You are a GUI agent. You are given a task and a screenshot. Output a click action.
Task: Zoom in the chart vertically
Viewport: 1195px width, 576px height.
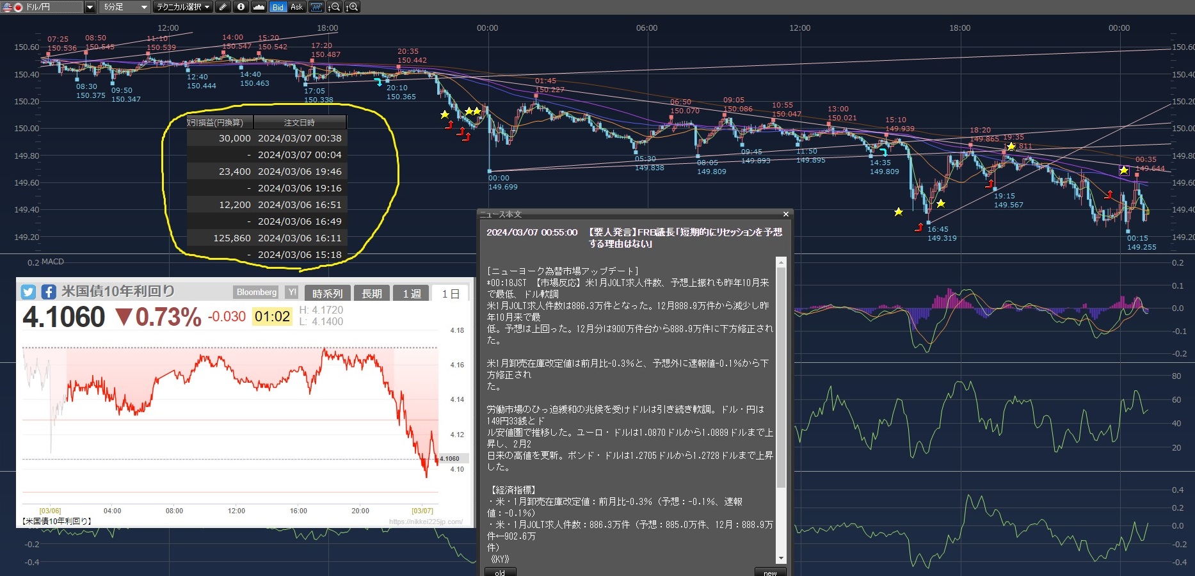click(352, 7)
